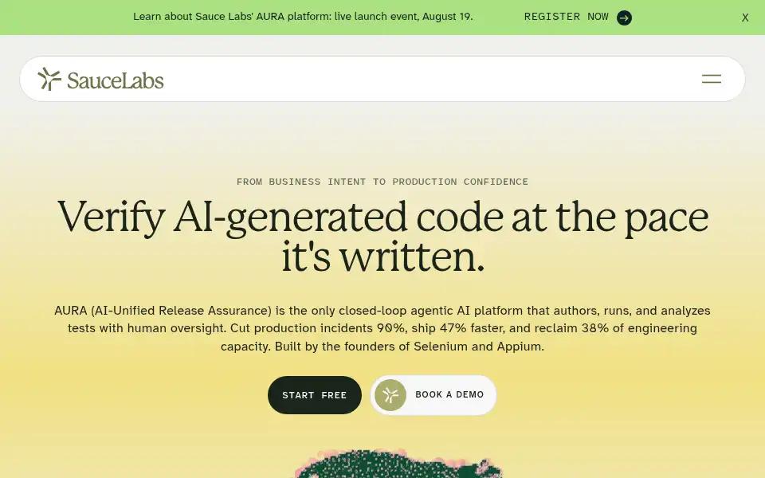765x478 pixels.
Task: Click the Sauce Labs icon in Book a Demo
Action: 390,395
